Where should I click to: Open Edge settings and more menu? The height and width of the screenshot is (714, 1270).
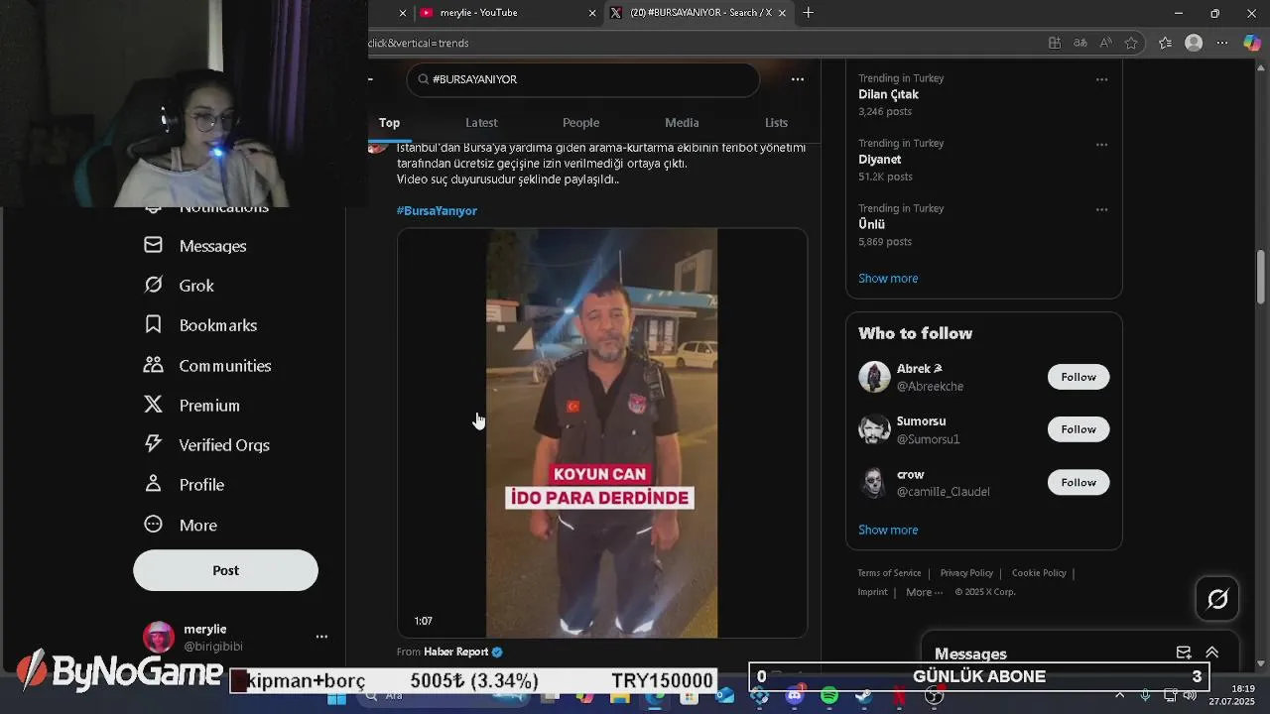(1221, 43)
